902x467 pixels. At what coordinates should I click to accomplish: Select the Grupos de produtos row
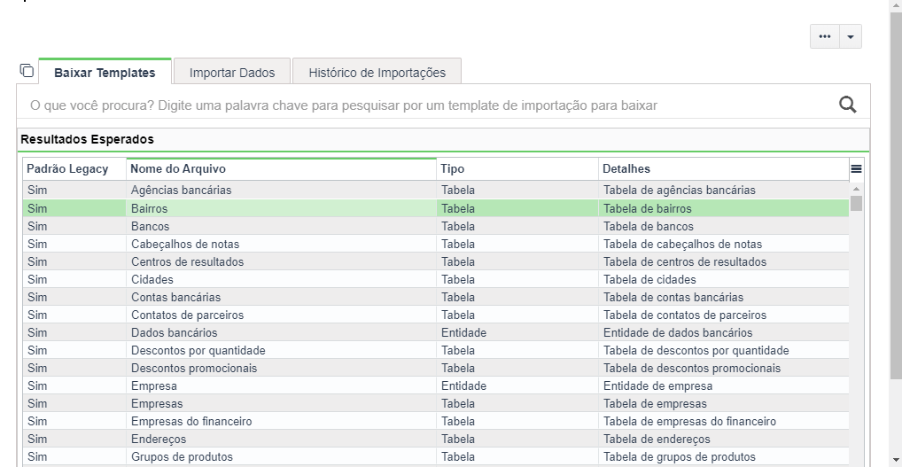(436, 457)
